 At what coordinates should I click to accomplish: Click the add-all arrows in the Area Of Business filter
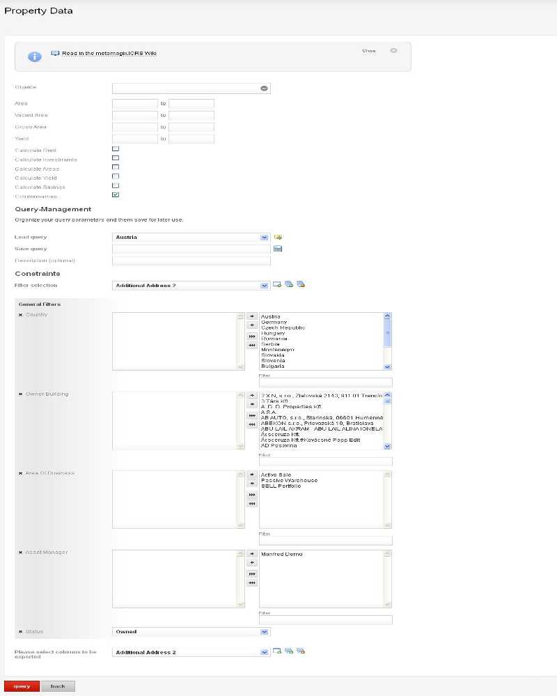click(252, 495)
